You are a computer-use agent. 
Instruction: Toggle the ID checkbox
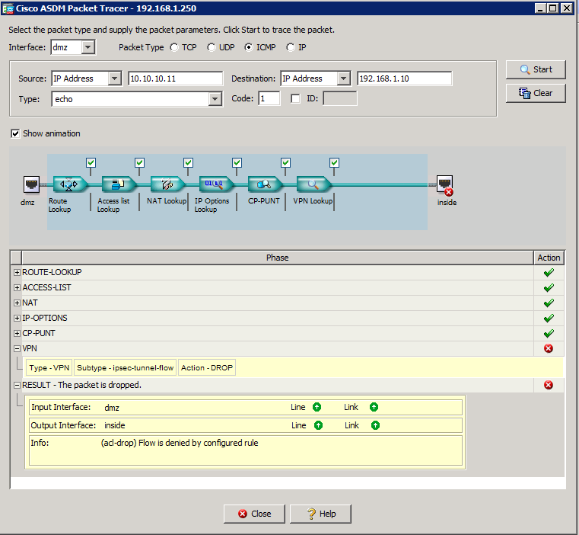[295, 98]
